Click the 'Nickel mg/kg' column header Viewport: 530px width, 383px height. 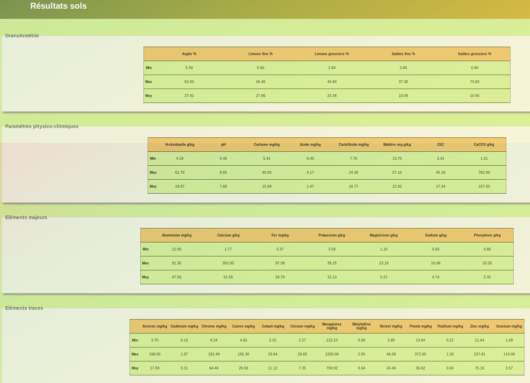click(x=391, y=326)
